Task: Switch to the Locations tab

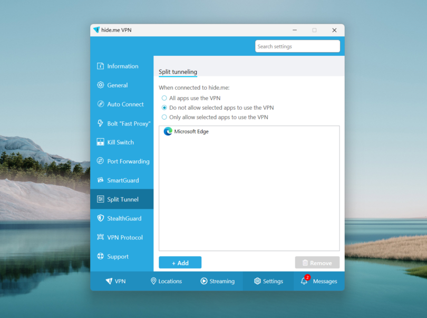Action: (x=166, y=281)
